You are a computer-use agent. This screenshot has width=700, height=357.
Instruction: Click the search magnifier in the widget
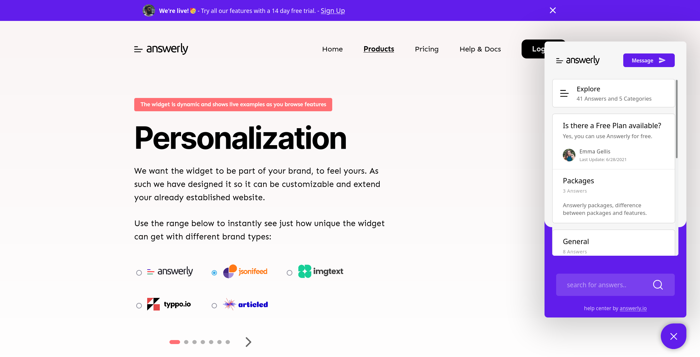click(x=658, y=285)
